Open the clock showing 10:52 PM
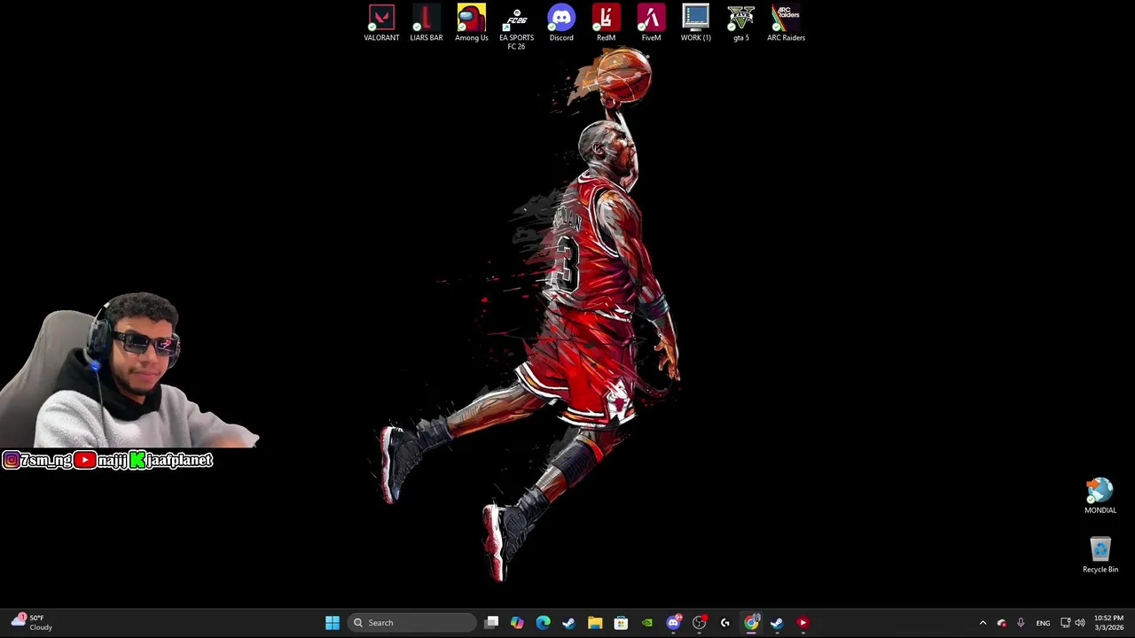The width and height of the screenshot is (1135, 638). pos(1108,623)
